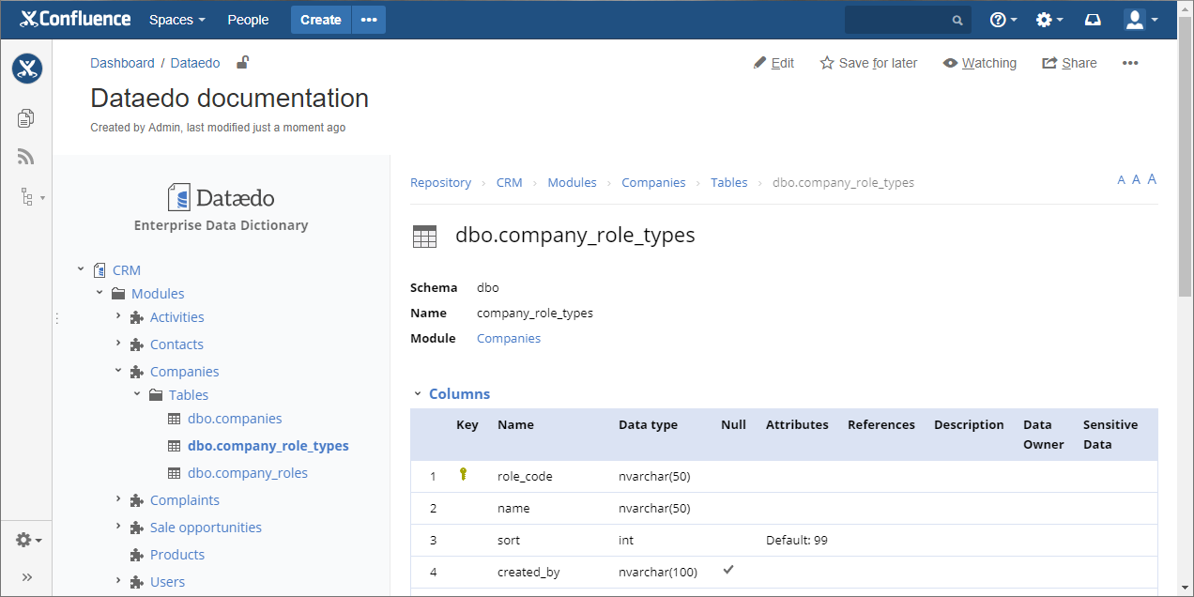
Task: Click the more actions ellipsis on page
Action: pyautogui.click(x=1130, y=63)
